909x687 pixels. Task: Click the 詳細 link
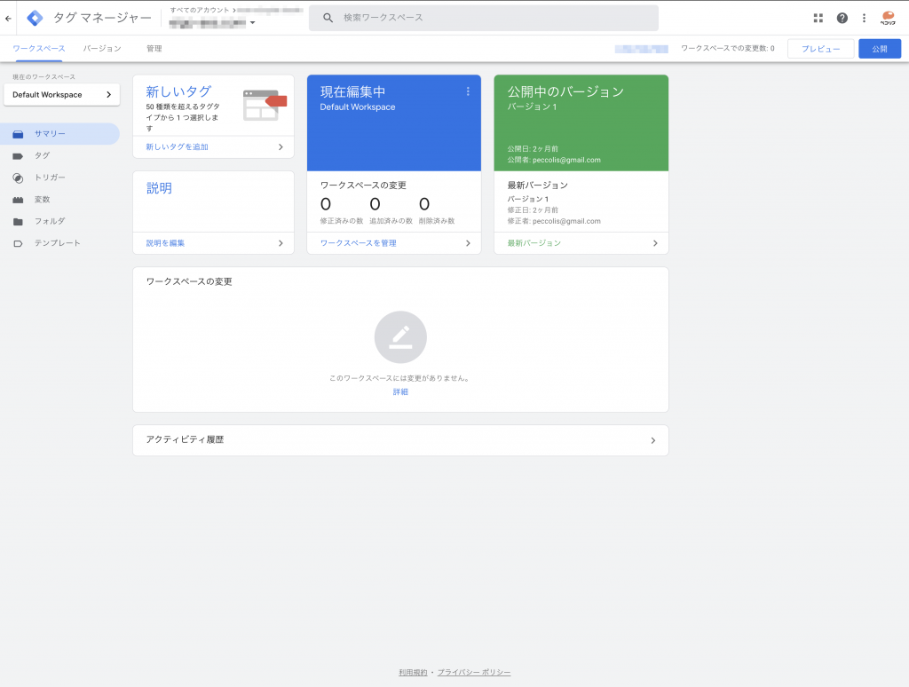coord(400,392)
